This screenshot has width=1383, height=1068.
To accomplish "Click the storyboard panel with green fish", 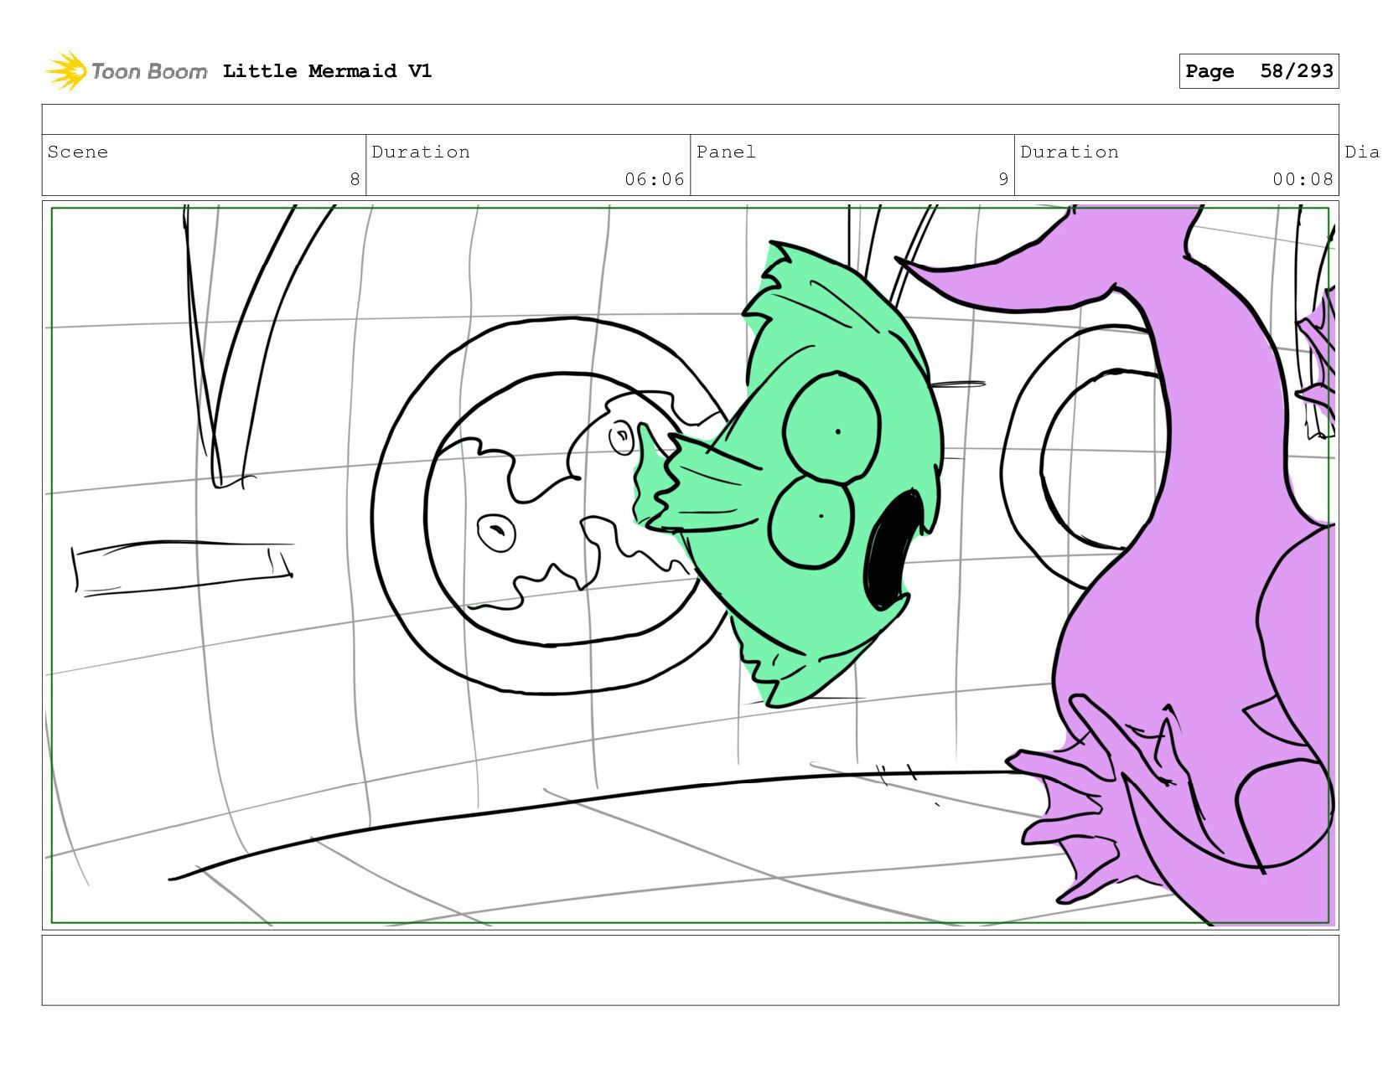I will pyautogui.click(x=691, y=565).
